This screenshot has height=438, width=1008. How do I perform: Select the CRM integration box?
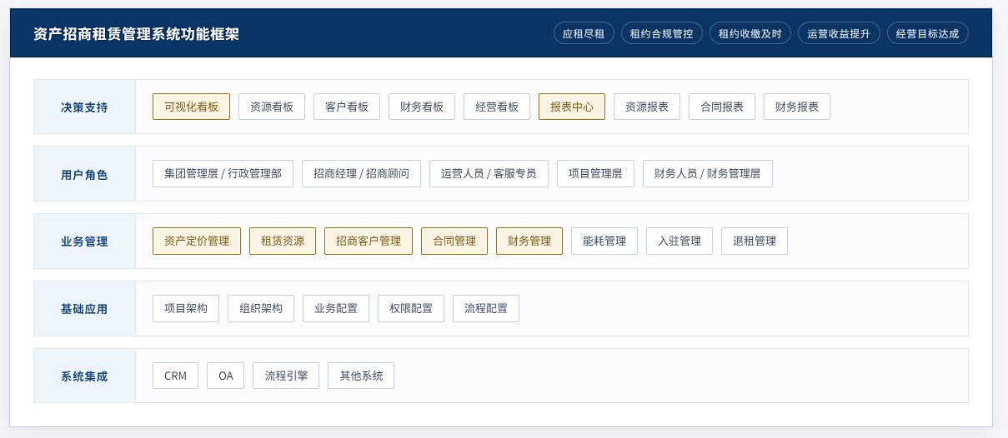tap(176, 376)
